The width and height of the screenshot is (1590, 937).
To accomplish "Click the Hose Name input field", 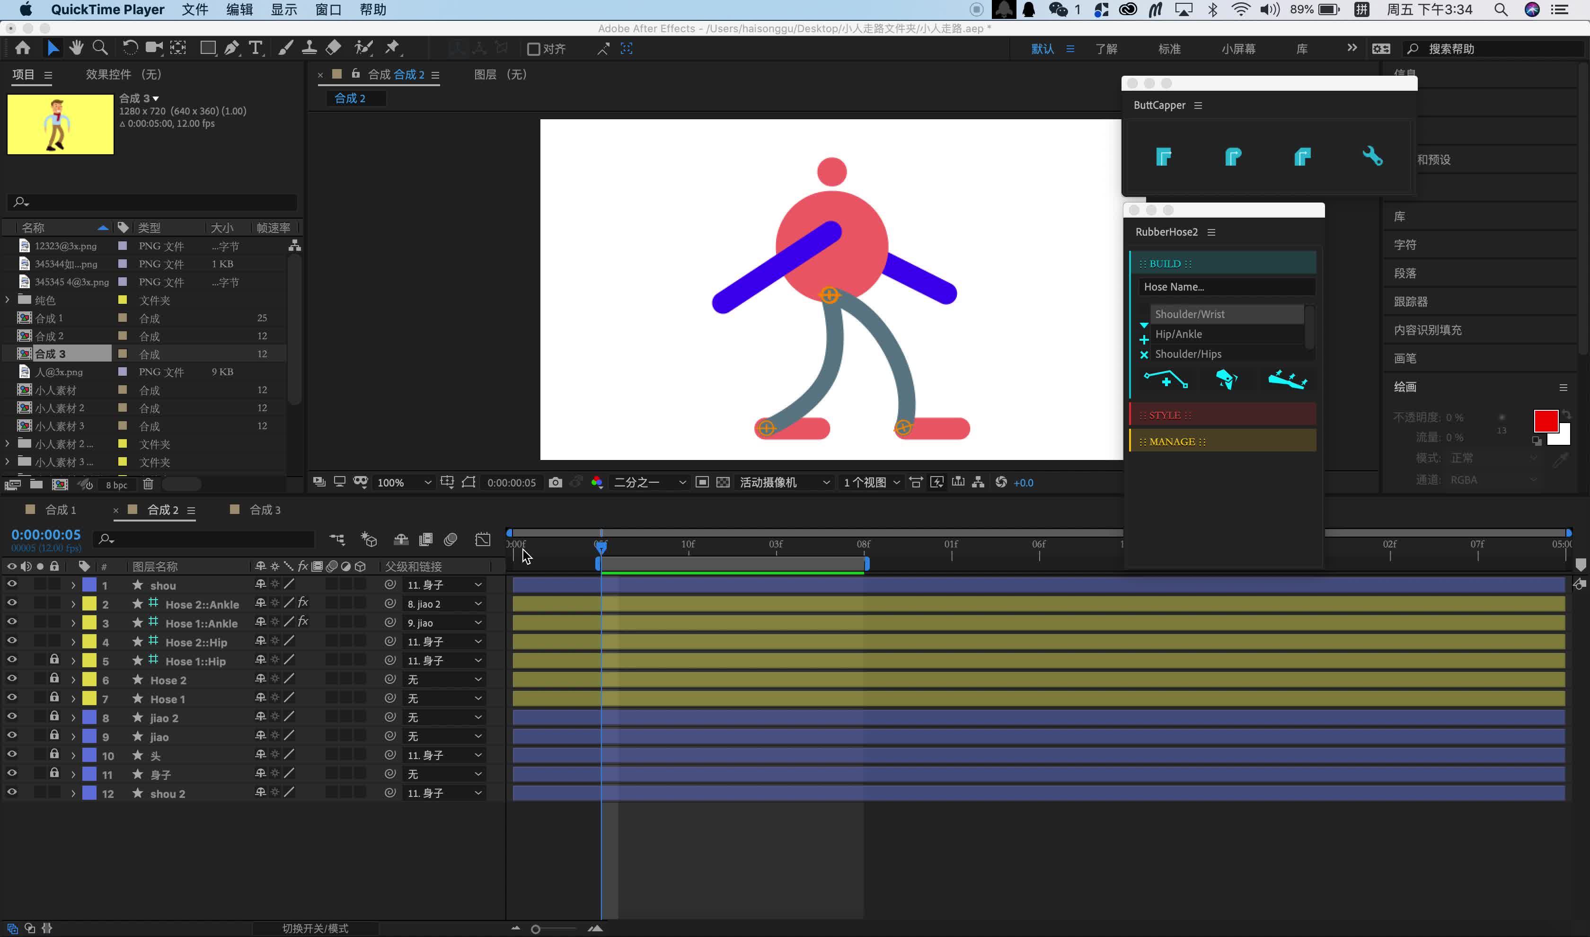I will click(1227, 287).
